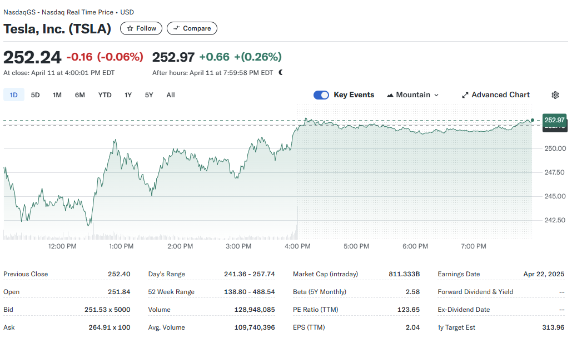Click the PE Ratio value 123.65

click(409, 310)
